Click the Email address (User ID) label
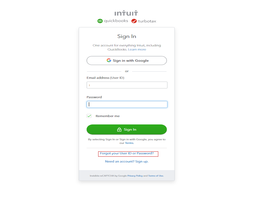 click(x=105, y=78)
